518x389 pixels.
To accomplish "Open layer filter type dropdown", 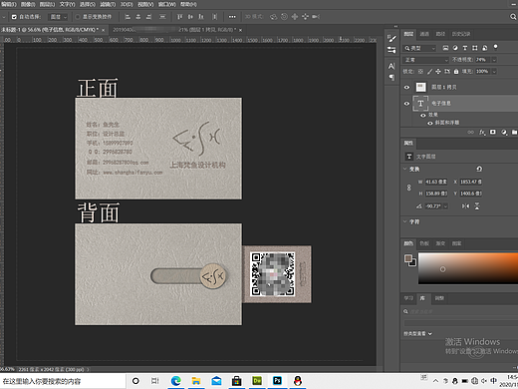I will click(x=419, y=48).
